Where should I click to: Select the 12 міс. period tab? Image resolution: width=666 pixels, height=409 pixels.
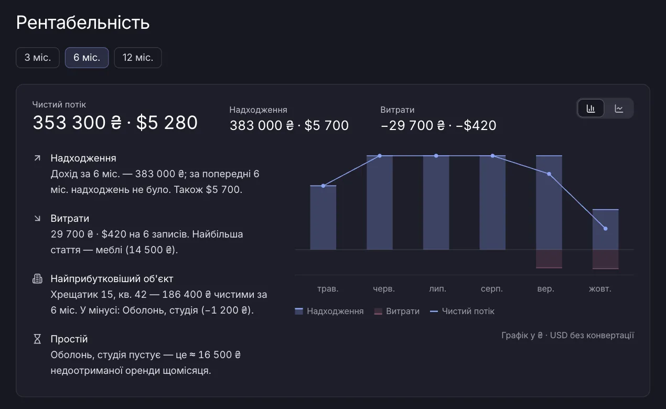click(138, 58)
